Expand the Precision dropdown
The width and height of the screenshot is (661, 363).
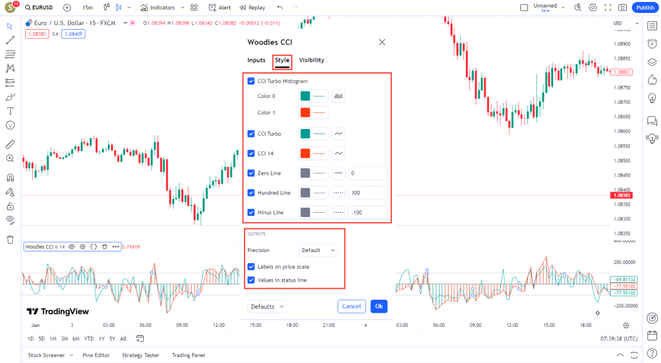click(319, 250)
